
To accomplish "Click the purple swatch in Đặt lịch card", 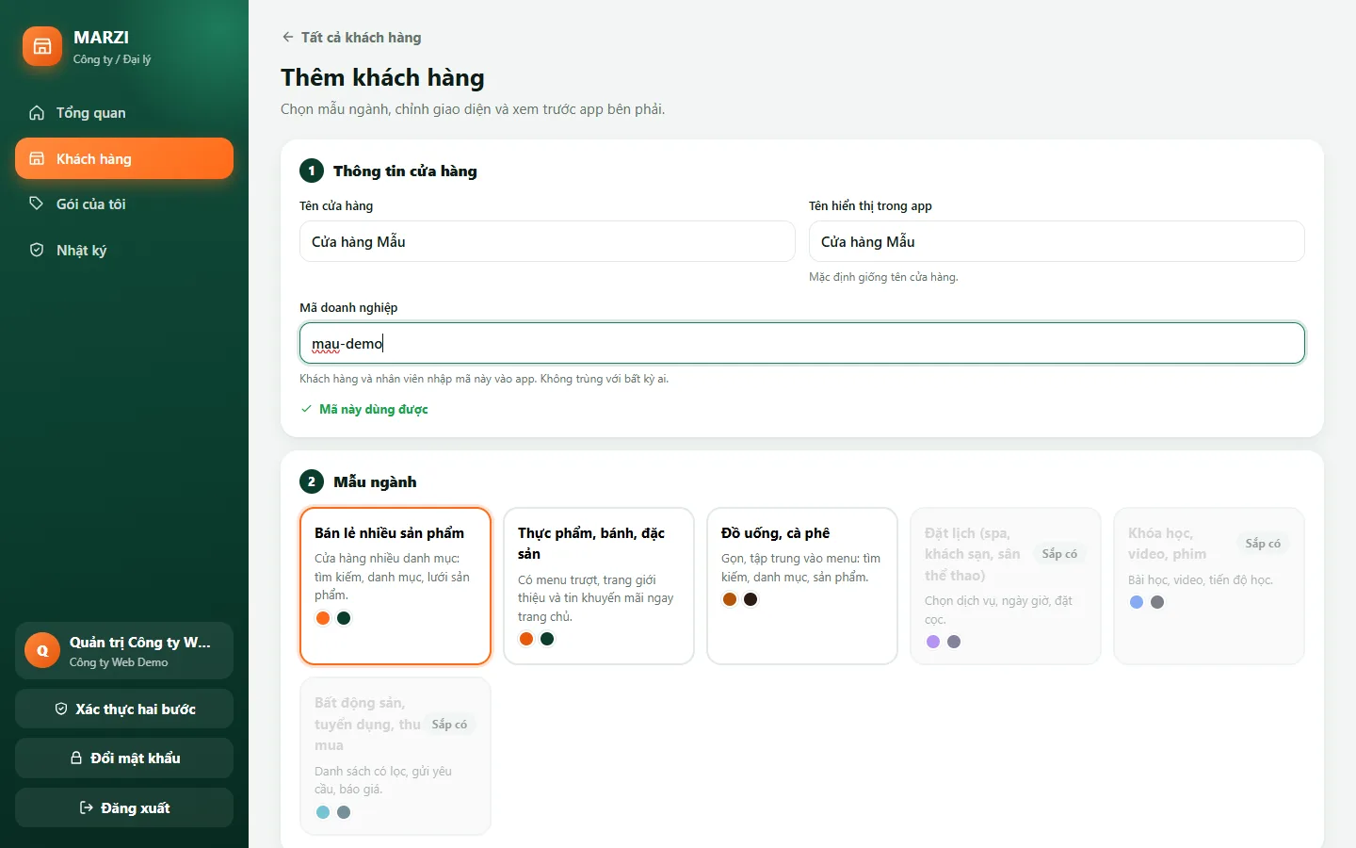I will pos(933,642).
